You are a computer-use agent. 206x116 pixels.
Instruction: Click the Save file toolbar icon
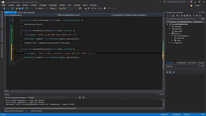tap(20, 8)
